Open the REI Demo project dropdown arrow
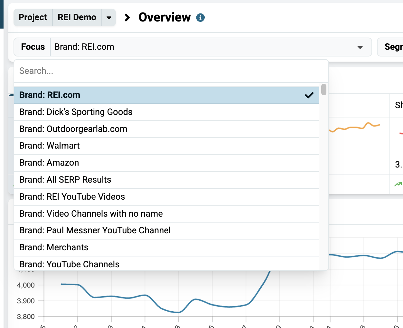403x328 pixels. click(109, 18)
